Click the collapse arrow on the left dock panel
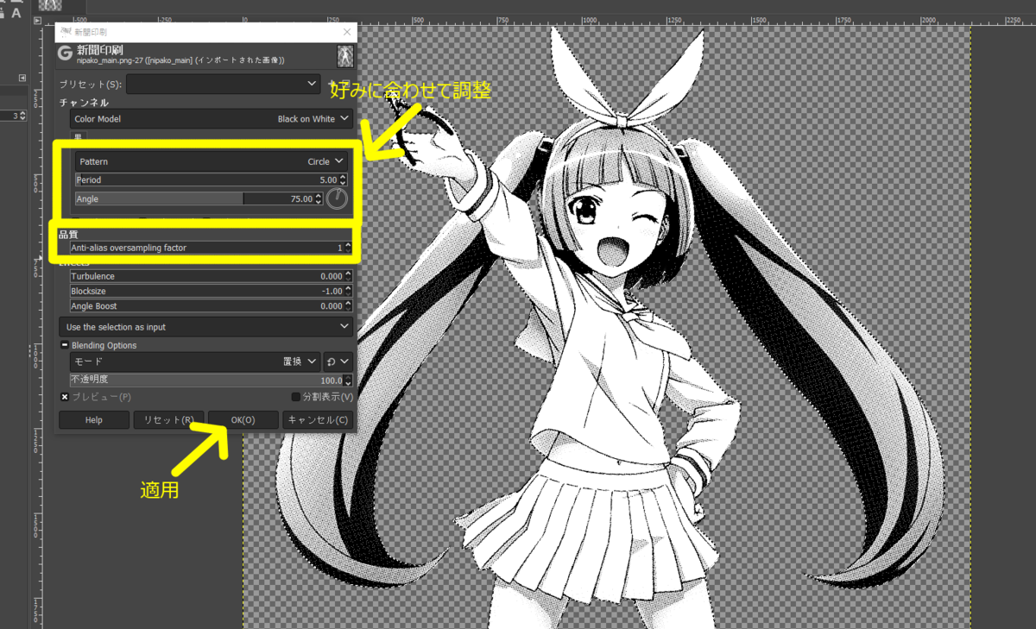Image resolution: width=1036 pixels, height=629 pixels. point(22,77)
